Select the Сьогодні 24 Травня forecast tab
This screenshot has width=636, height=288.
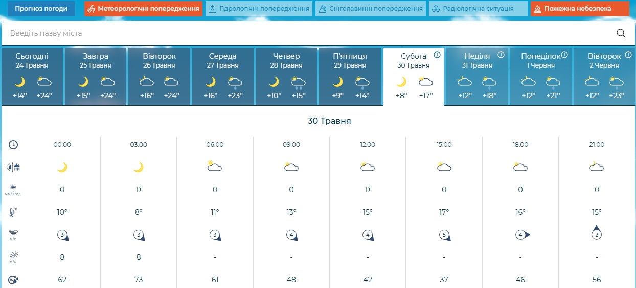pos(32,77)
